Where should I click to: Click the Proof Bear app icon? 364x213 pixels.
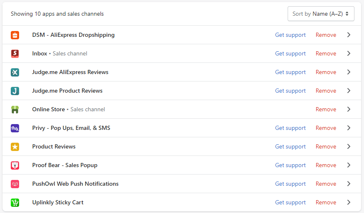tap(15, 165)
